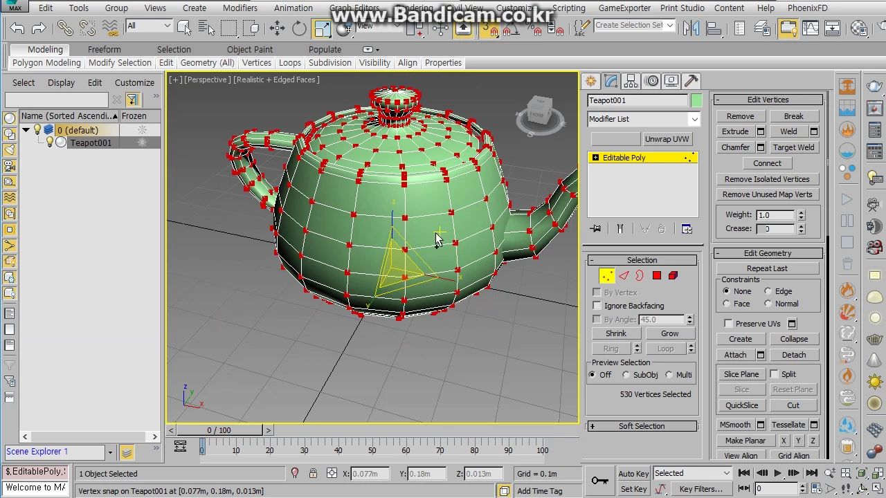Switch to Edge sub-object selection level

624,276
